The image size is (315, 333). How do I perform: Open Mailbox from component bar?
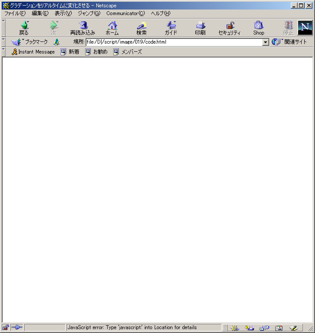click(249, 328)
